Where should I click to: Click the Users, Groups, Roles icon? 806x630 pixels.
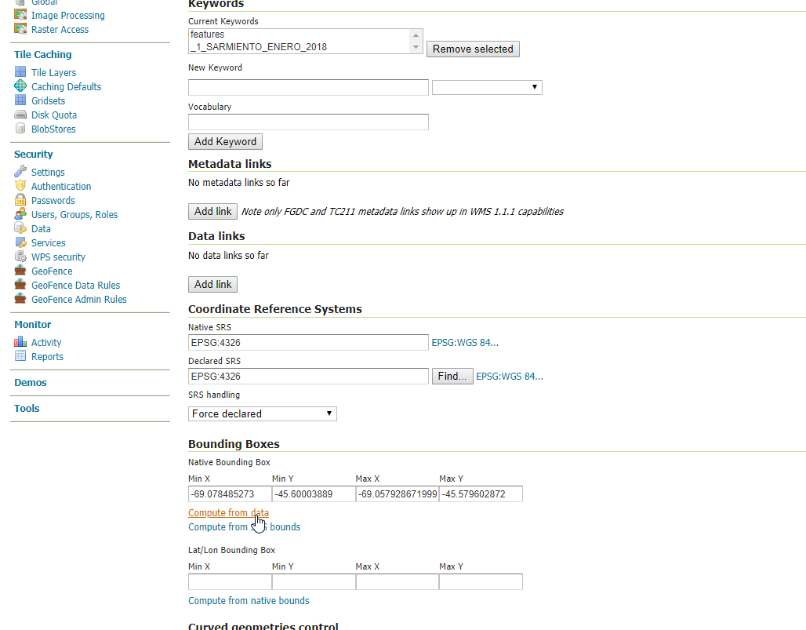20,214
